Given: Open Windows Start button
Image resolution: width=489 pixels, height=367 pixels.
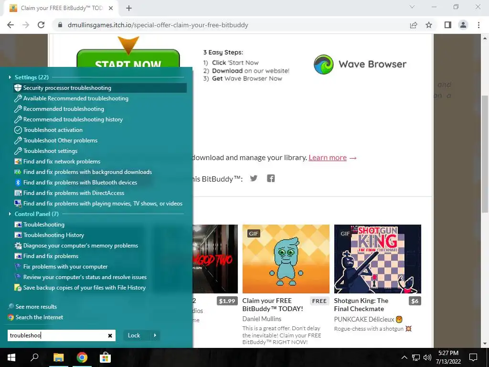Looking at the screenshot, I should click(x=11, y=357).
